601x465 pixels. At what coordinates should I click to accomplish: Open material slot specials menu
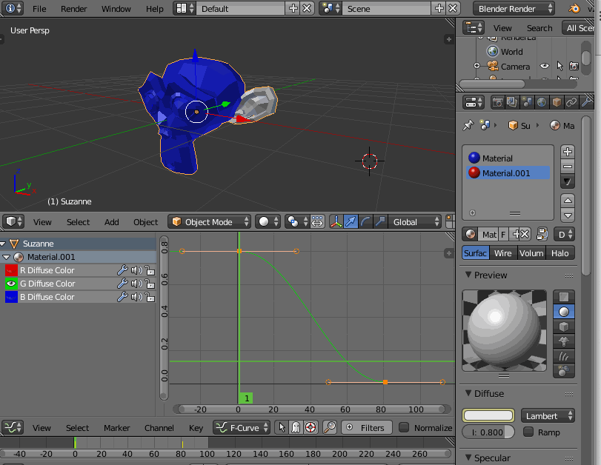pos(568,181)
